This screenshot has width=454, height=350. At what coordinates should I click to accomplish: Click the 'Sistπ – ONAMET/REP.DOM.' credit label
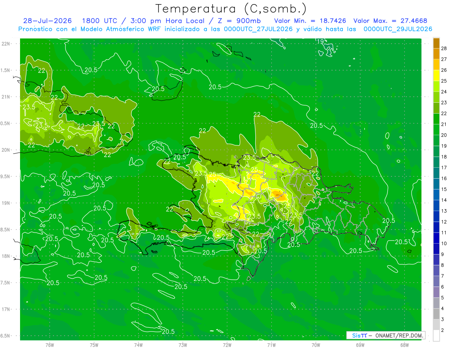point(386,335)
